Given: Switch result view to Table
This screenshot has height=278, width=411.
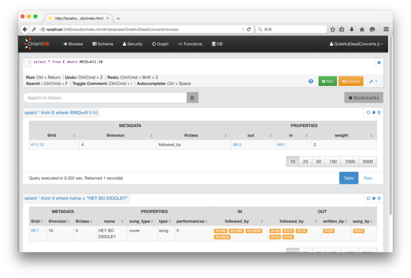Looking at the screenshot, I should [x=348, y=178].
